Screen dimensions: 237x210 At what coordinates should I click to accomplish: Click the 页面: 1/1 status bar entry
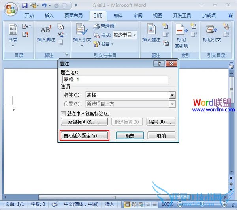point(15,204)
